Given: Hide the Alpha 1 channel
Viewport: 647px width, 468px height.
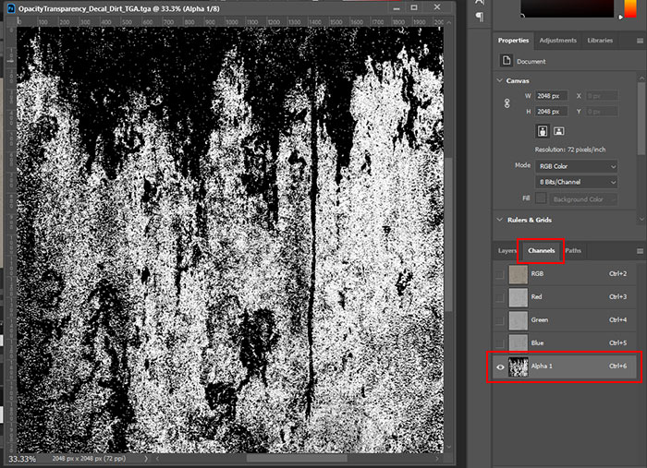Looking at the screenshot, I should point(500,366).
